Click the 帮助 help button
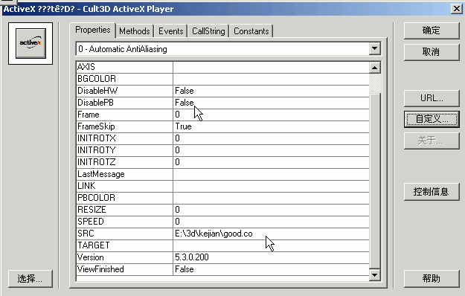The width and height of the screenshot is (465, 296). [432, 278]
